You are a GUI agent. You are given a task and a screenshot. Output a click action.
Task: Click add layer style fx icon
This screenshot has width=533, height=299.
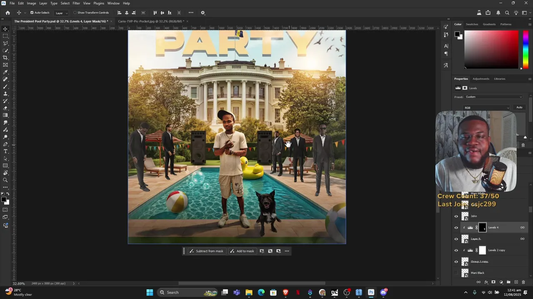pos(486,282)
